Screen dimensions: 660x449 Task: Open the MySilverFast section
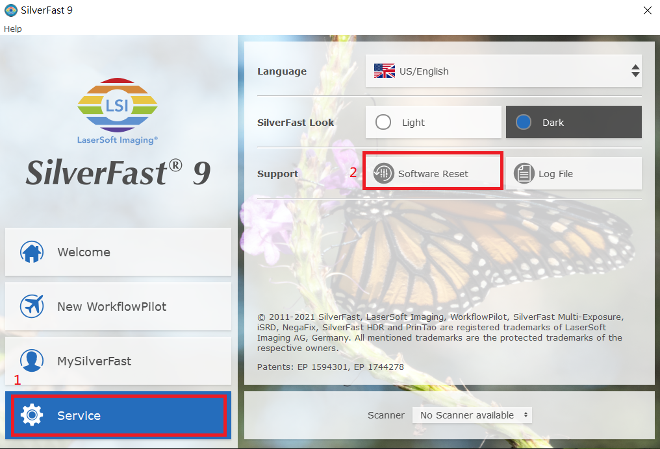pyautogui.click(x=118, y=361)
